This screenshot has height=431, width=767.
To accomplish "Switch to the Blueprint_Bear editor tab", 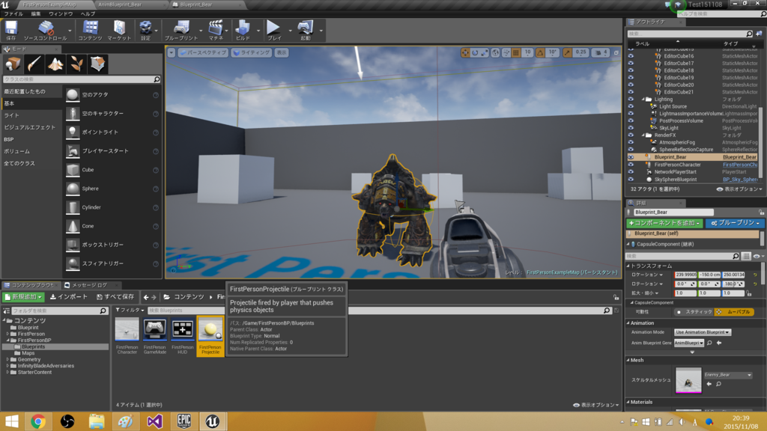I will pos(195,4).
